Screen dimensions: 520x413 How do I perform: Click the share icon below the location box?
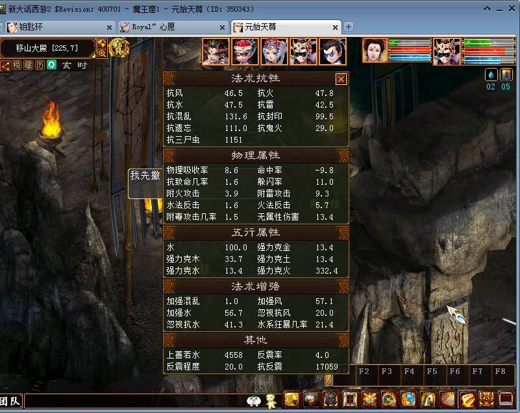(x=5, y=65)
